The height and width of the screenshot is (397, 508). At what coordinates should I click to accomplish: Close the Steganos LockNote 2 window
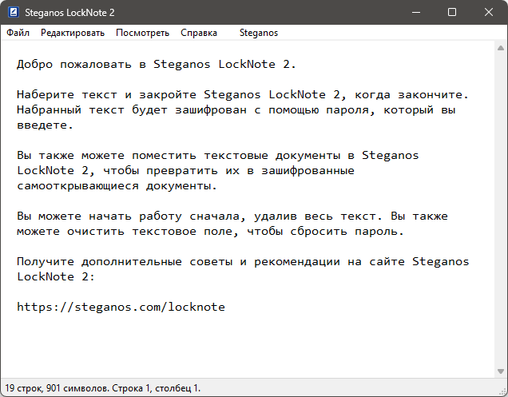click(489, 12)
